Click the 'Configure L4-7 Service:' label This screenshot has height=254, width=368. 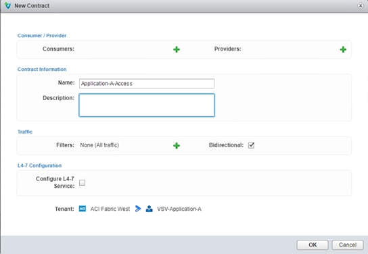(x=55, y=182)
